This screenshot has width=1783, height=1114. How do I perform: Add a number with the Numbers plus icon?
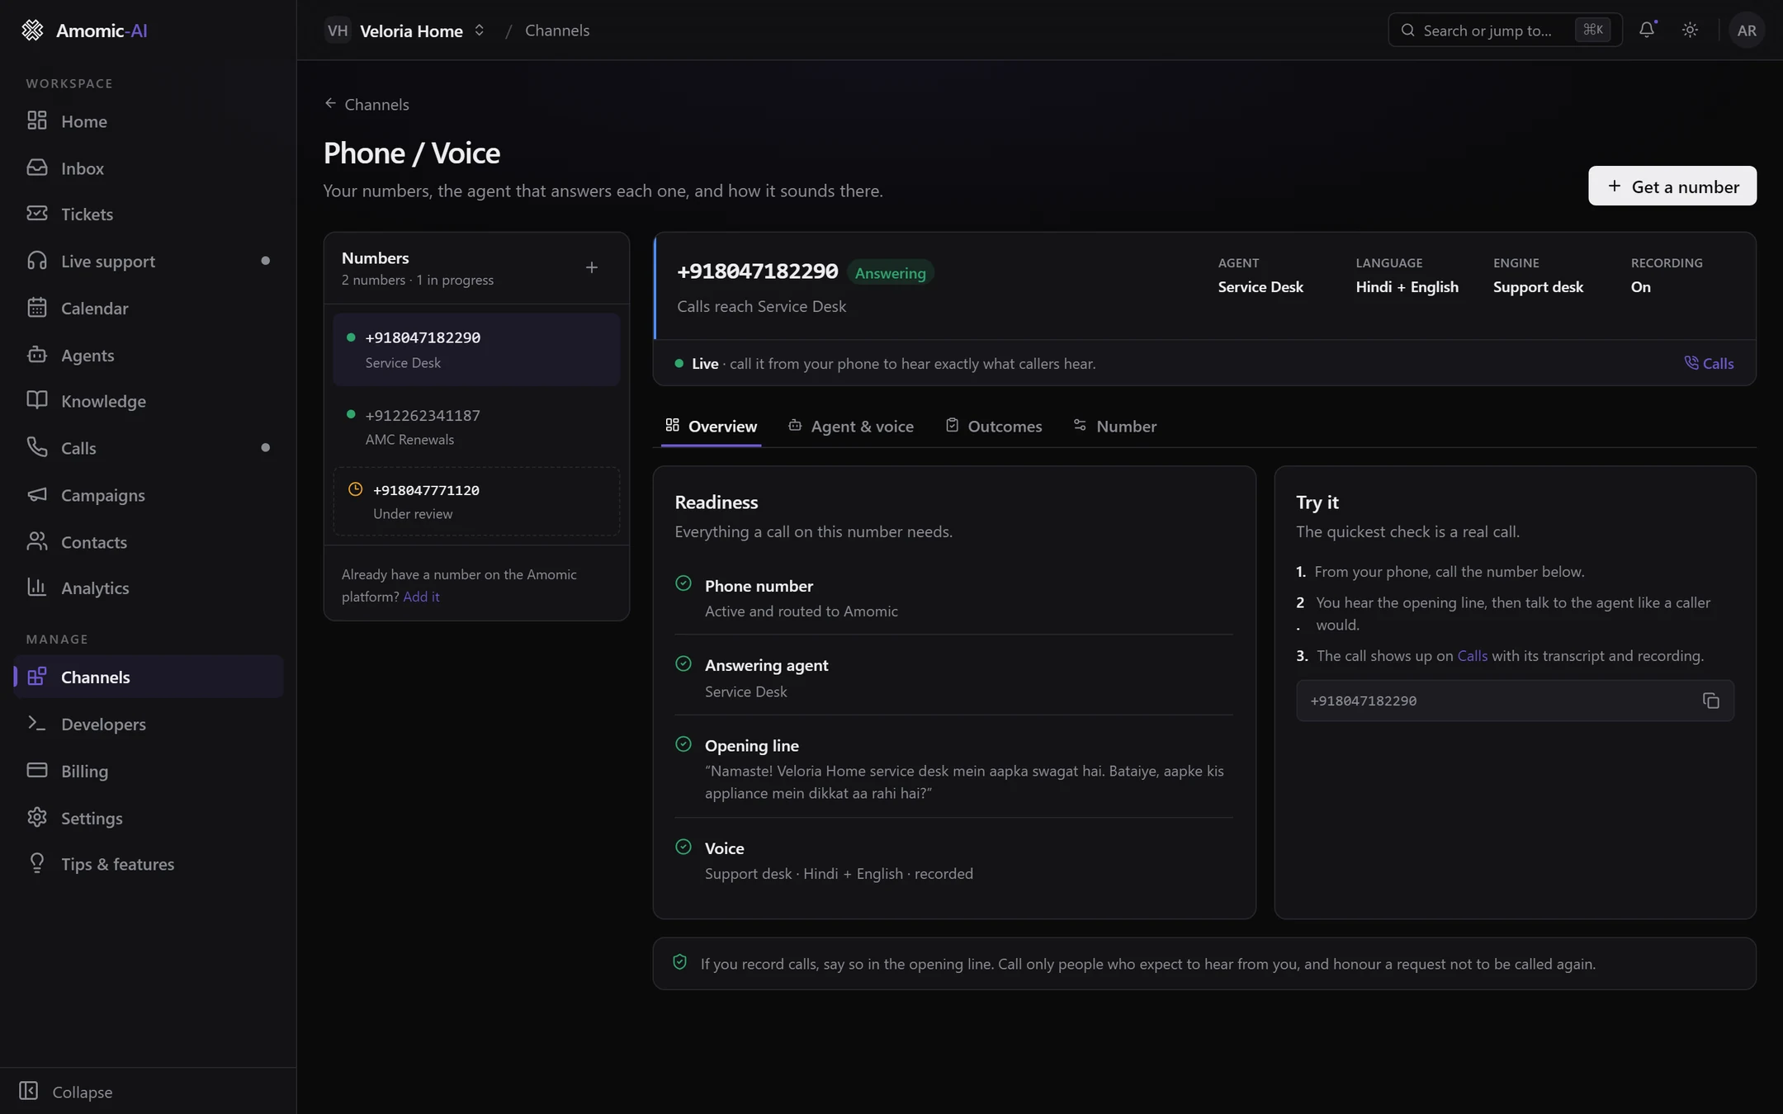(x=592, y=267)
